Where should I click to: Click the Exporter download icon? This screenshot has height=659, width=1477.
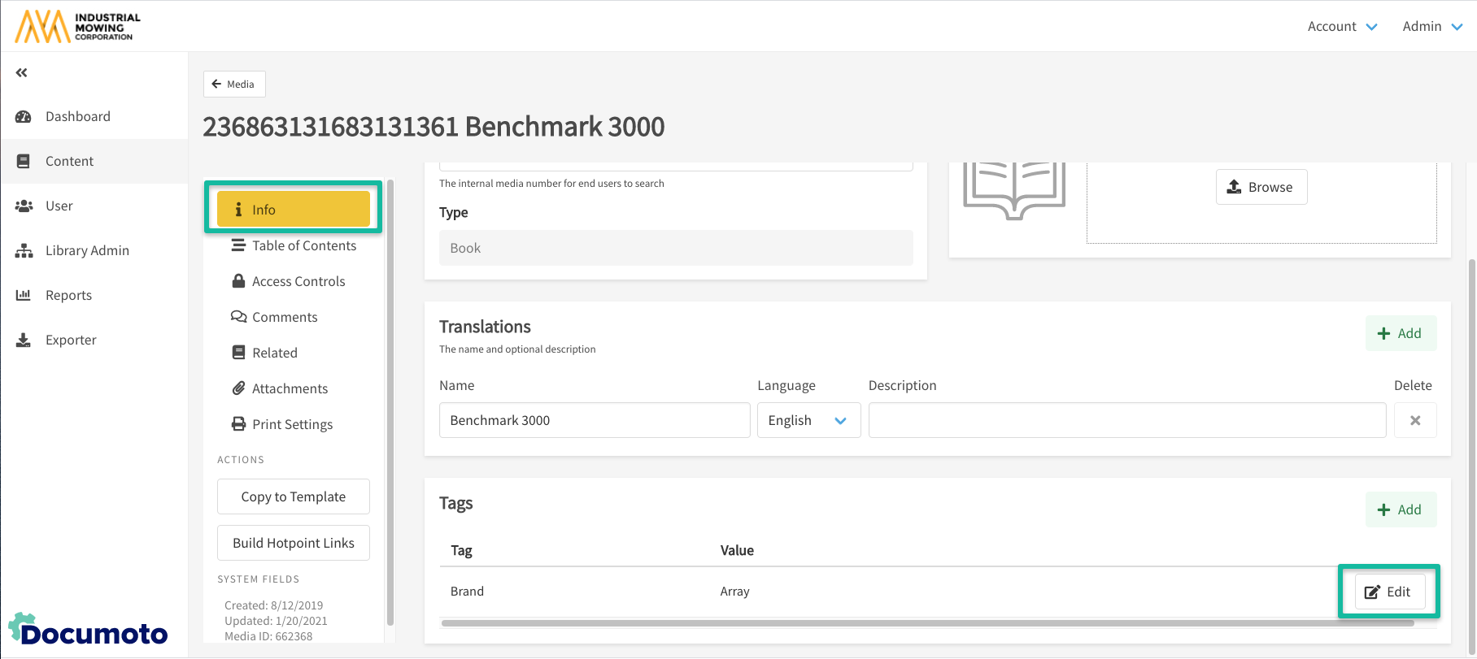(24, 340)
